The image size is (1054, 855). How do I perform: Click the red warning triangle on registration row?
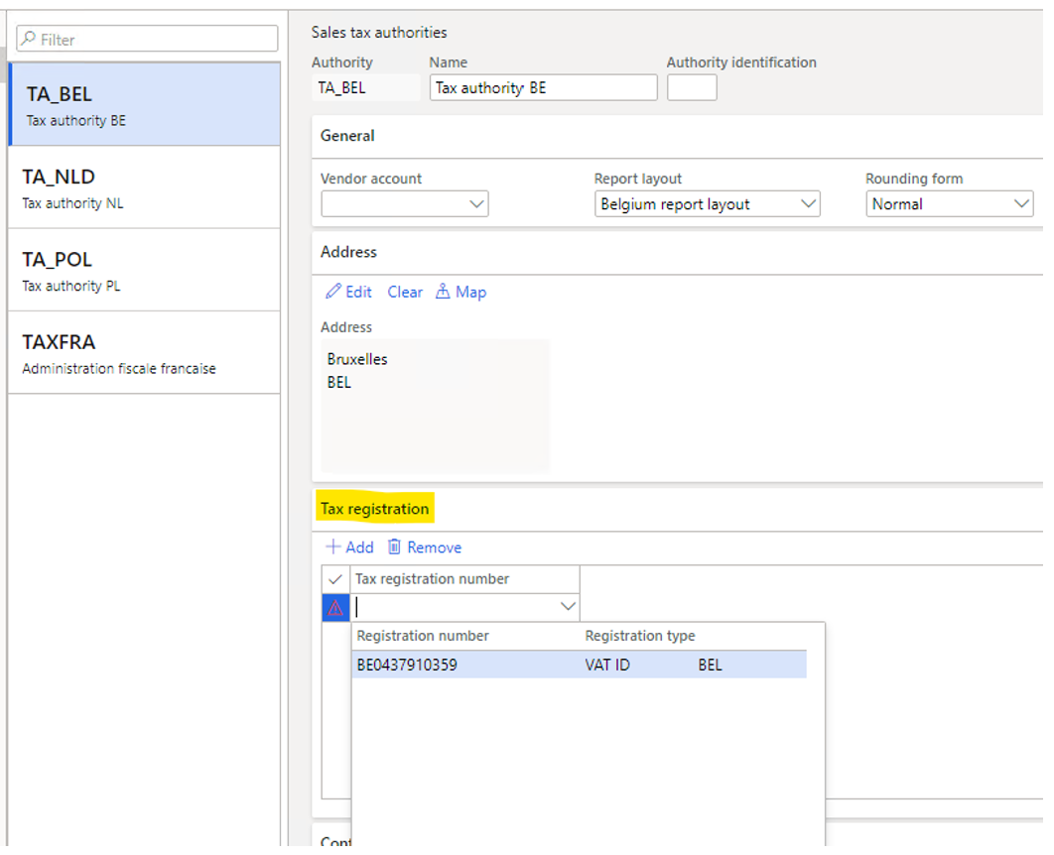[334, 607]
